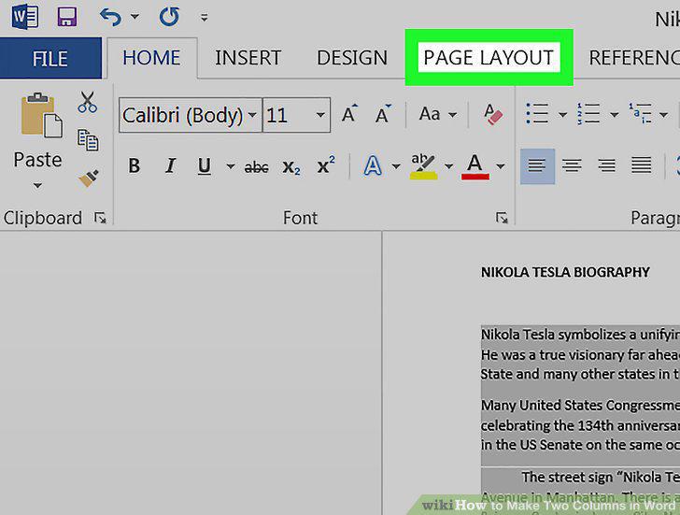The width and height of the screenshot is (680, 515).
Task: Apply the yellow text highlight color
Action: click(x=423, y=166)
